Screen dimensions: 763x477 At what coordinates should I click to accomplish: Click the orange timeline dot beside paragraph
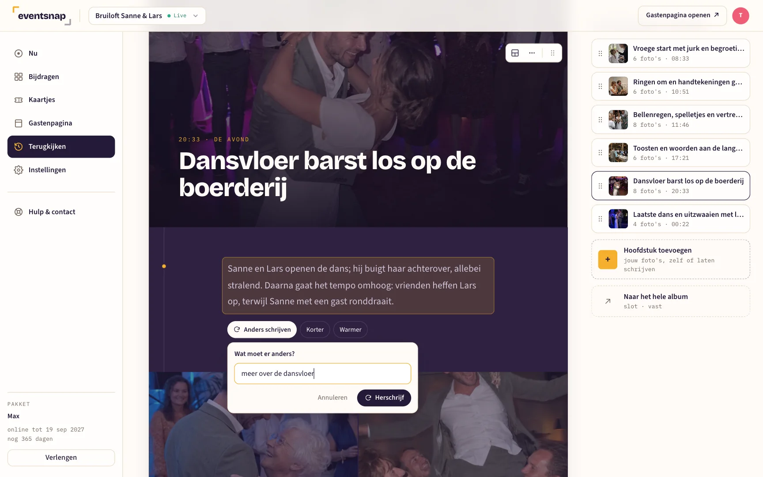point(164,266)
